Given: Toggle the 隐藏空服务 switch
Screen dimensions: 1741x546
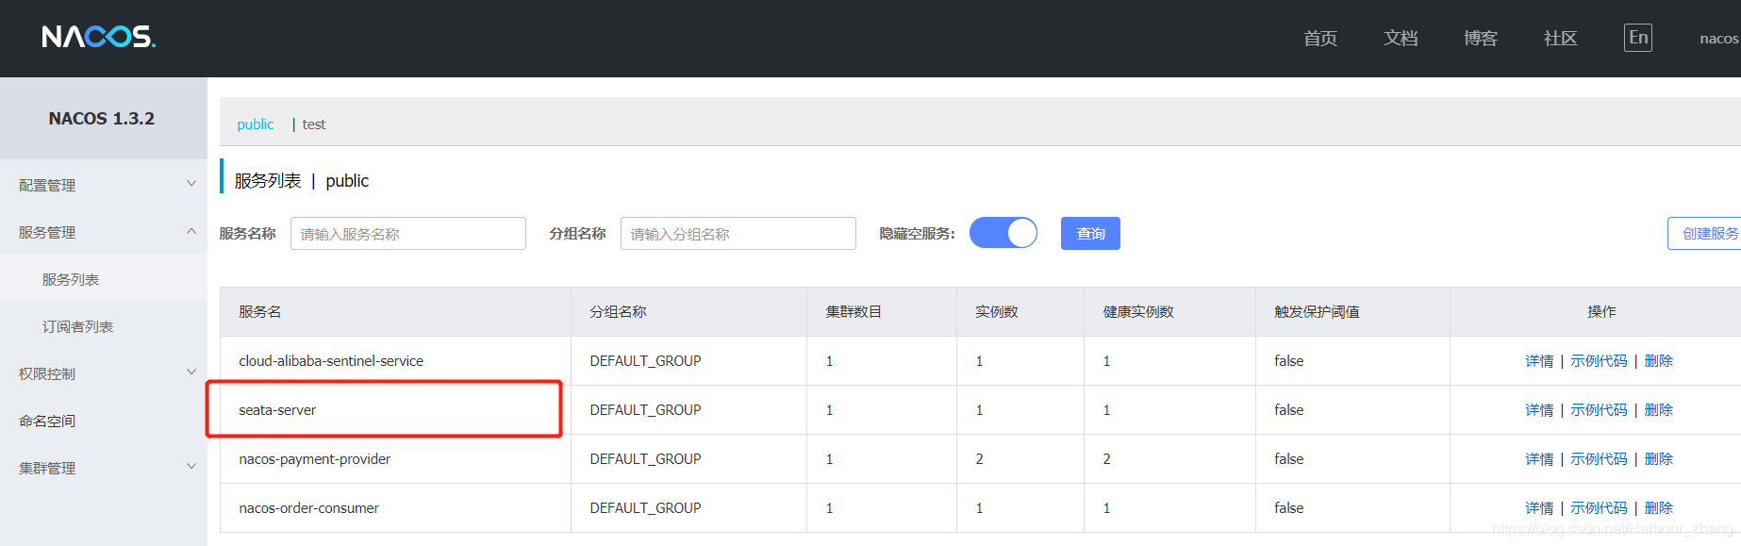Looking at the screenshot, I should pyautogui.click(x=1003, y=233).
